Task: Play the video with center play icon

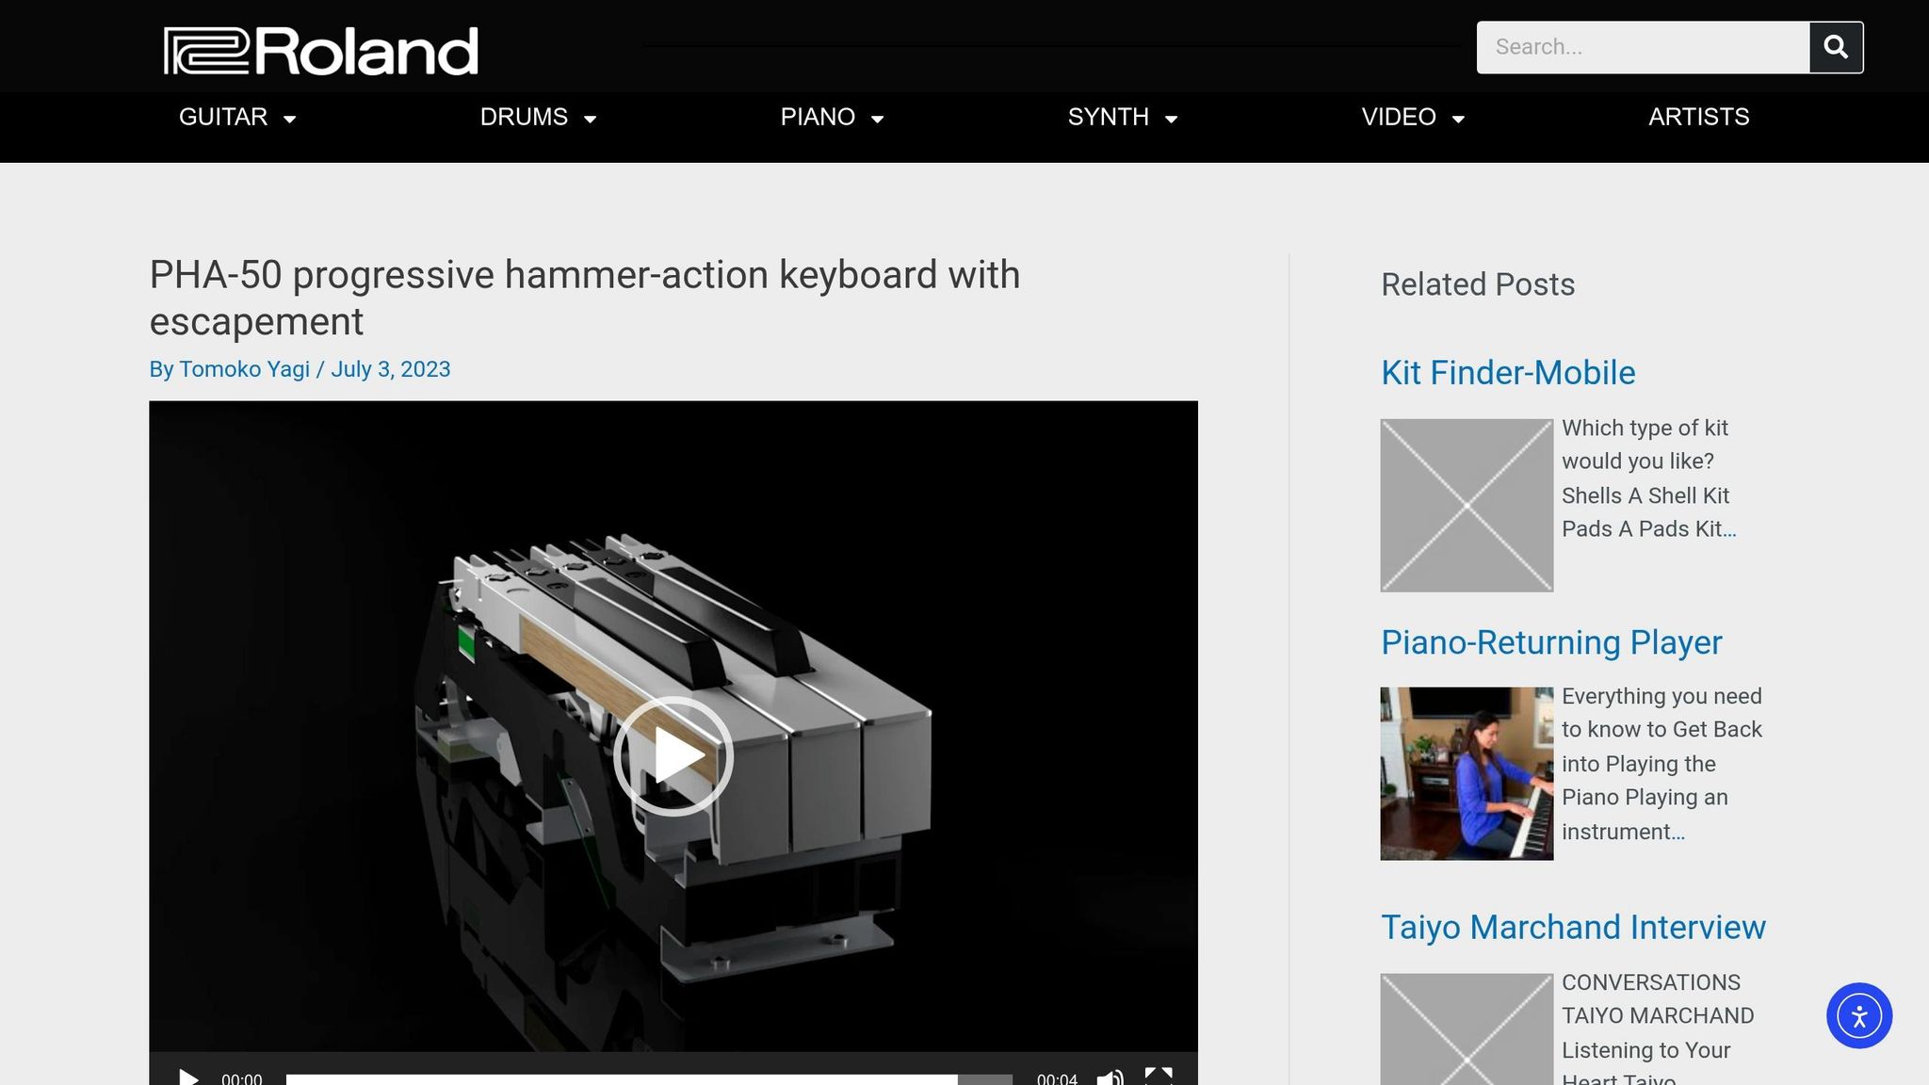Action: (x=673, y=755)
